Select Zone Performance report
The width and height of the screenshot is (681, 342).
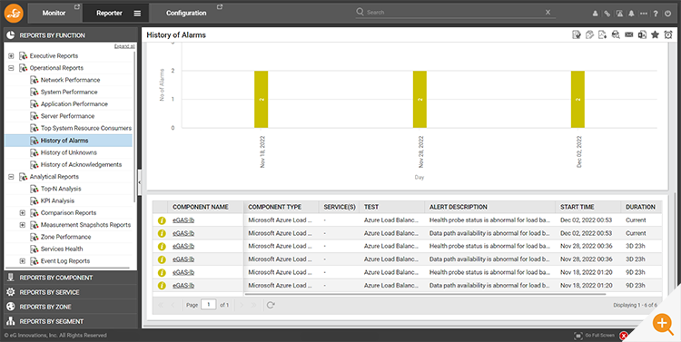pyautogui.click(x=65, y=237)
